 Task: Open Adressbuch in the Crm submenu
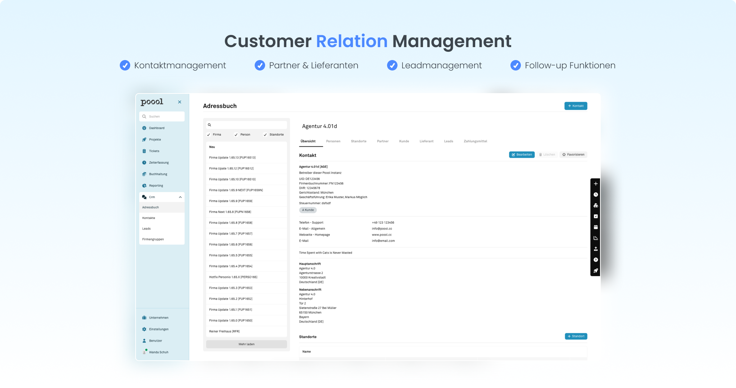(162, 207)
